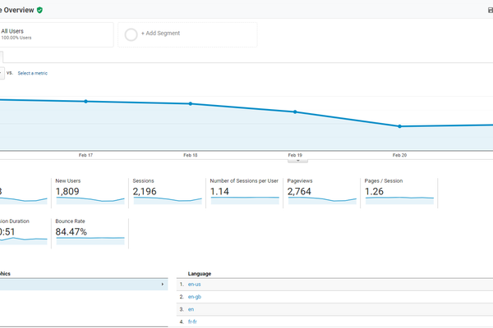493x328 pixels.
Task: Click the Feb 19 data point on the chart
Action: (x=295, y=112)
